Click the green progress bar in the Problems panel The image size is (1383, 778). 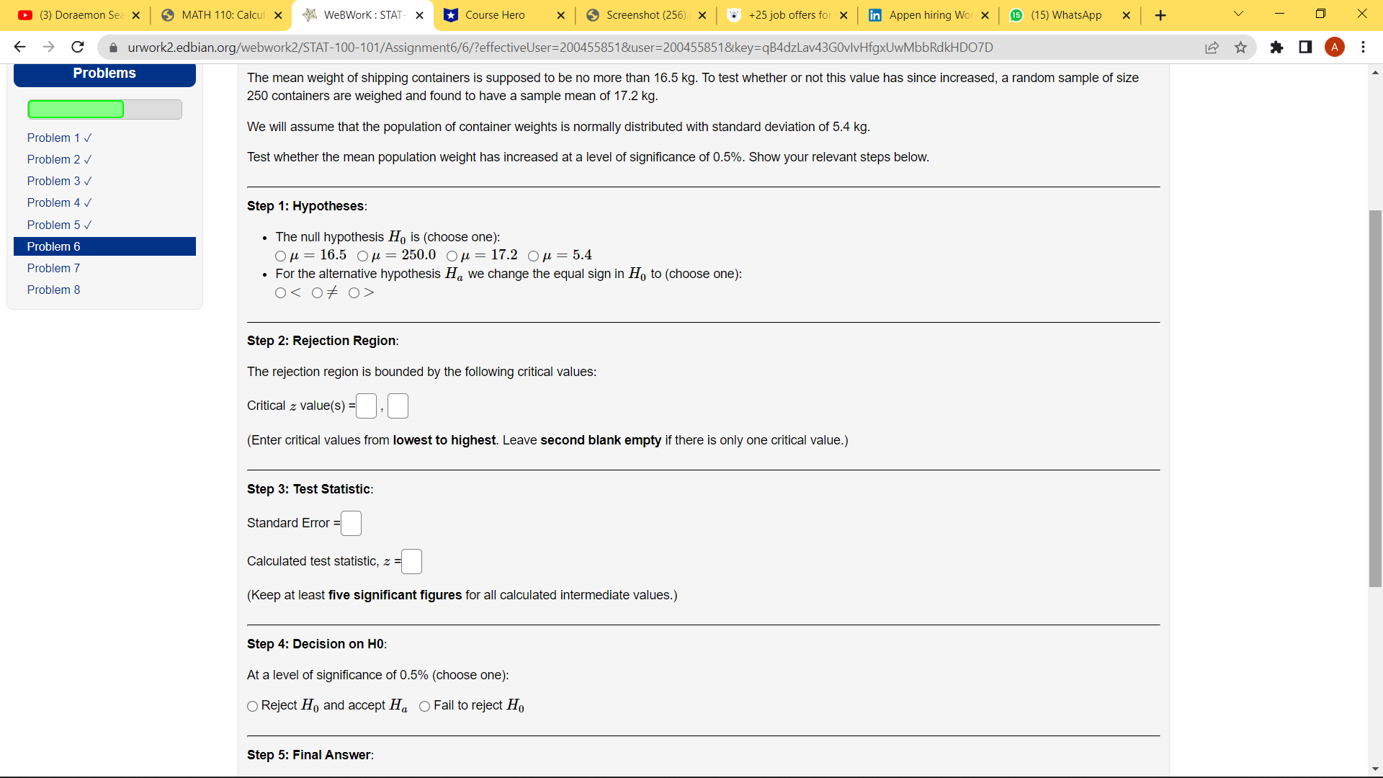[x=76, y=109]
